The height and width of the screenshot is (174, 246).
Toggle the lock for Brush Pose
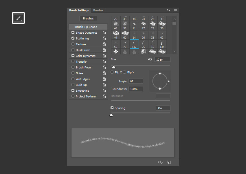(104, 68)
